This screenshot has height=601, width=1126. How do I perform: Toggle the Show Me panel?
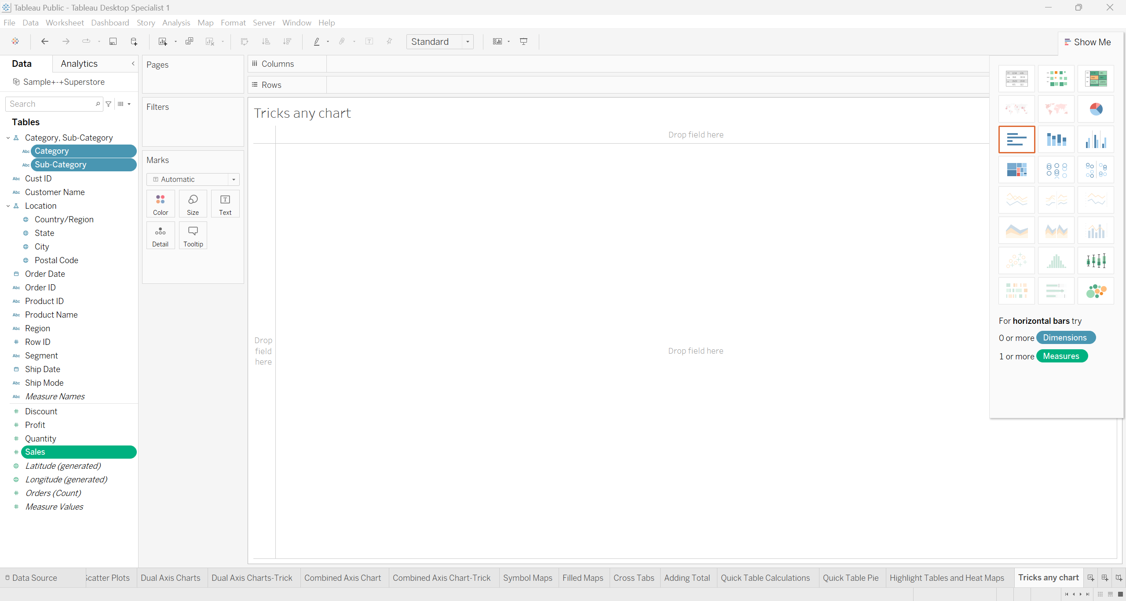[x=1087, y=42]
